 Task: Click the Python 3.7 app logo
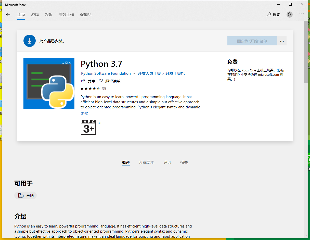49,83
